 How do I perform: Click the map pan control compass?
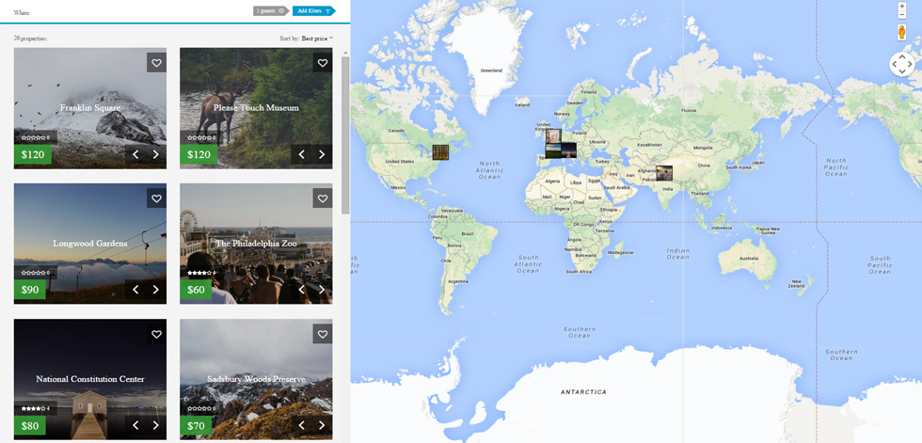902,64
